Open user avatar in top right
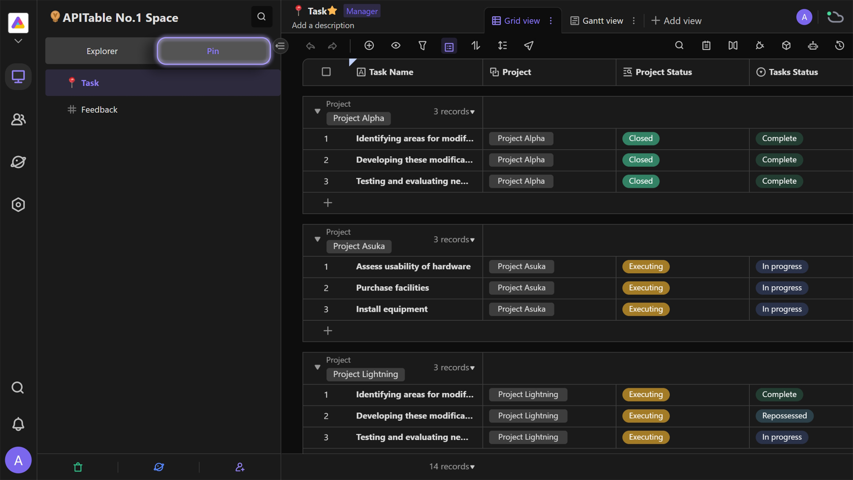This screenshot has height=480, width=853. [804, 17]
